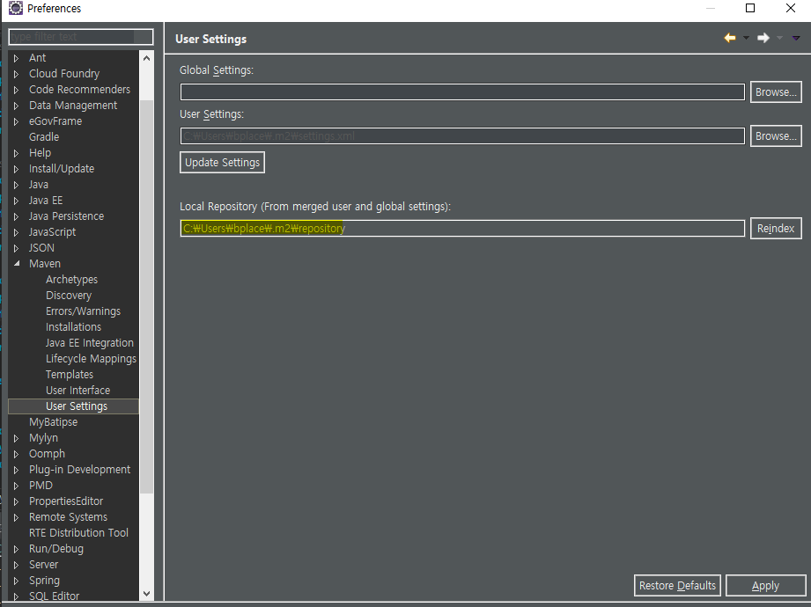Click the Apply button
This screenshot has width=811, height=607.
click(765, 585)
